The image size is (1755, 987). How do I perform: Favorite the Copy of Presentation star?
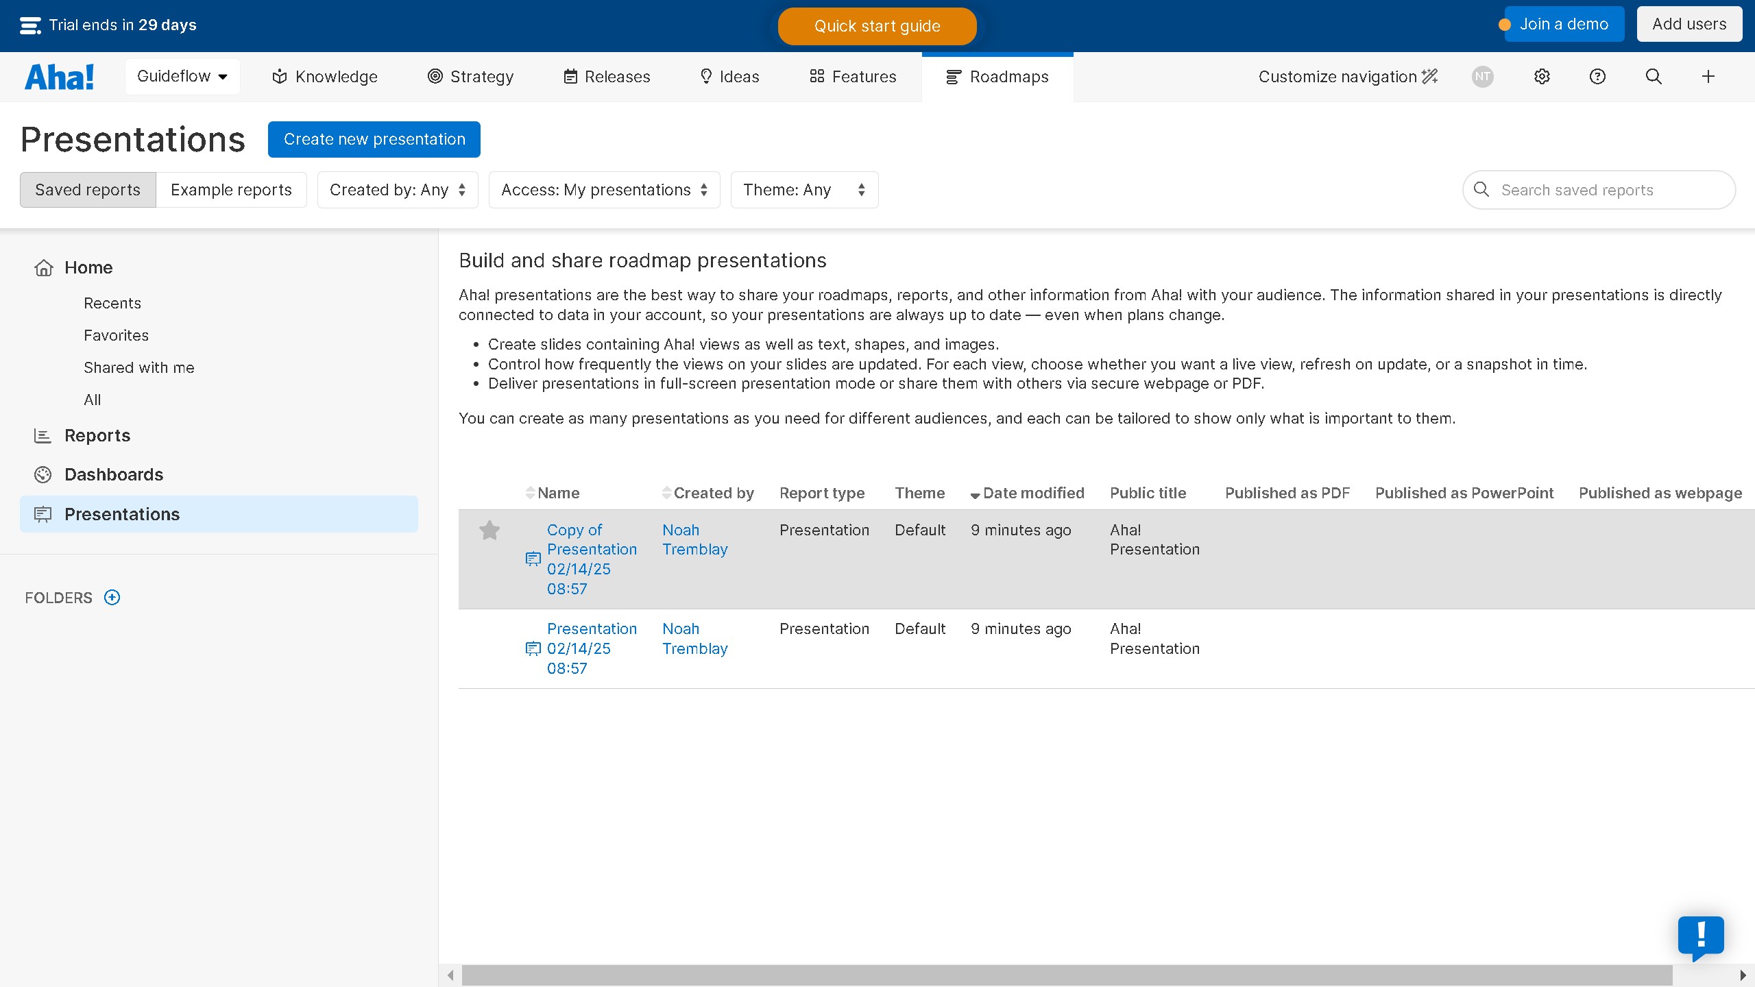coord(489,530)
